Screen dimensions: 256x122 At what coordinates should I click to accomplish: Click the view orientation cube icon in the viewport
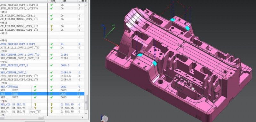click(105, 118)
